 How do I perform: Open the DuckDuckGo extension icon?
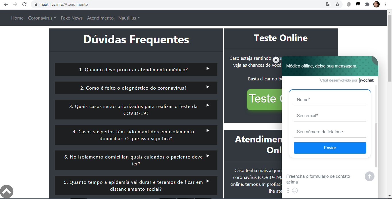358,5
